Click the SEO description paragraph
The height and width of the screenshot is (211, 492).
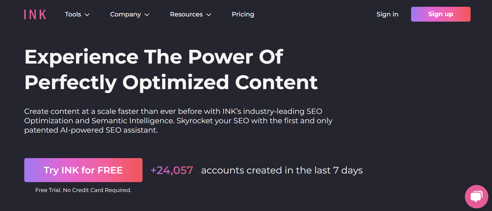[x=178, y=121]
